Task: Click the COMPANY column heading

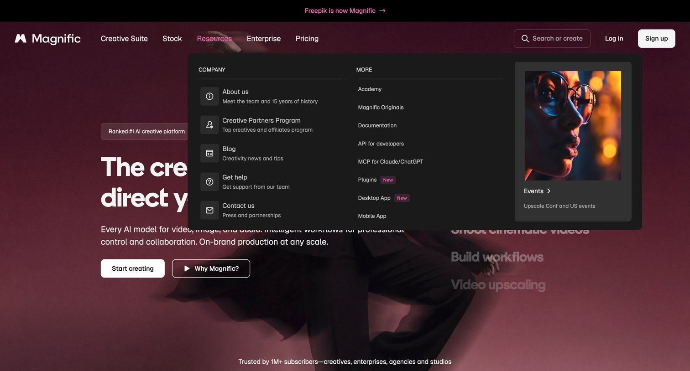Action: pyautogui.click(x=212, y=70)
